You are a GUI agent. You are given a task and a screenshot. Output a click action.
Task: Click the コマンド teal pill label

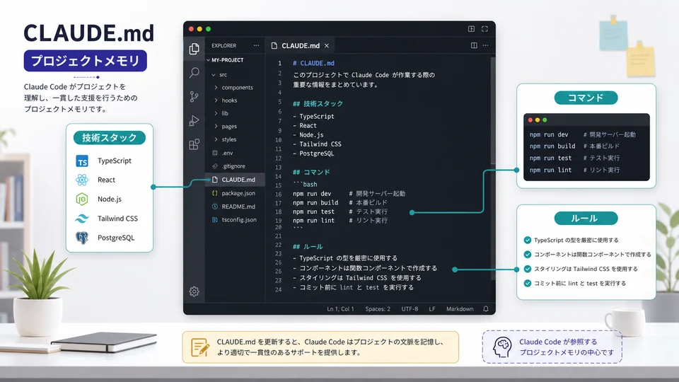586,98
